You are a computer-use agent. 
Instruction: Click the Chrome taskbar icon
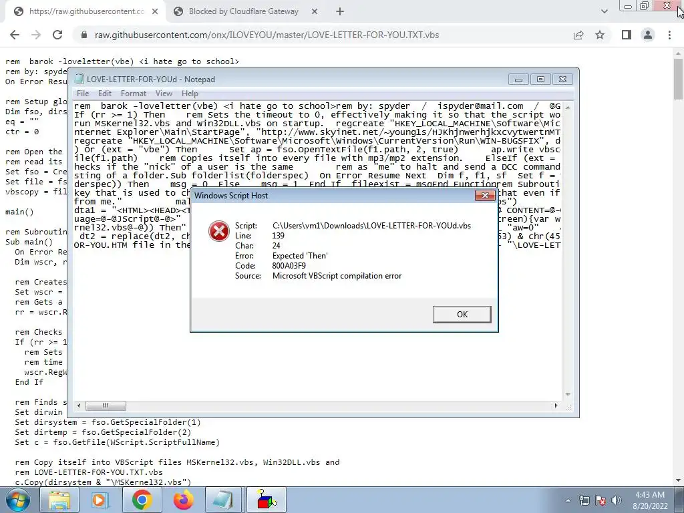142,500
